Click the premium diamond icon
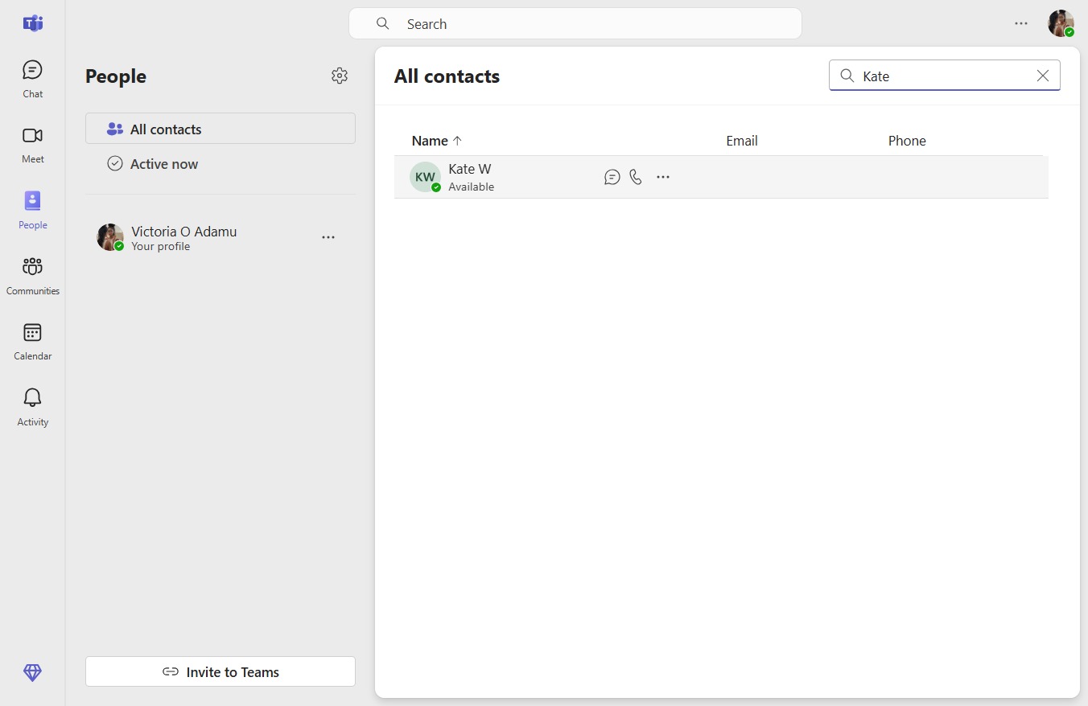Screen dimensions: 1088x706 [x=32, y=672]
